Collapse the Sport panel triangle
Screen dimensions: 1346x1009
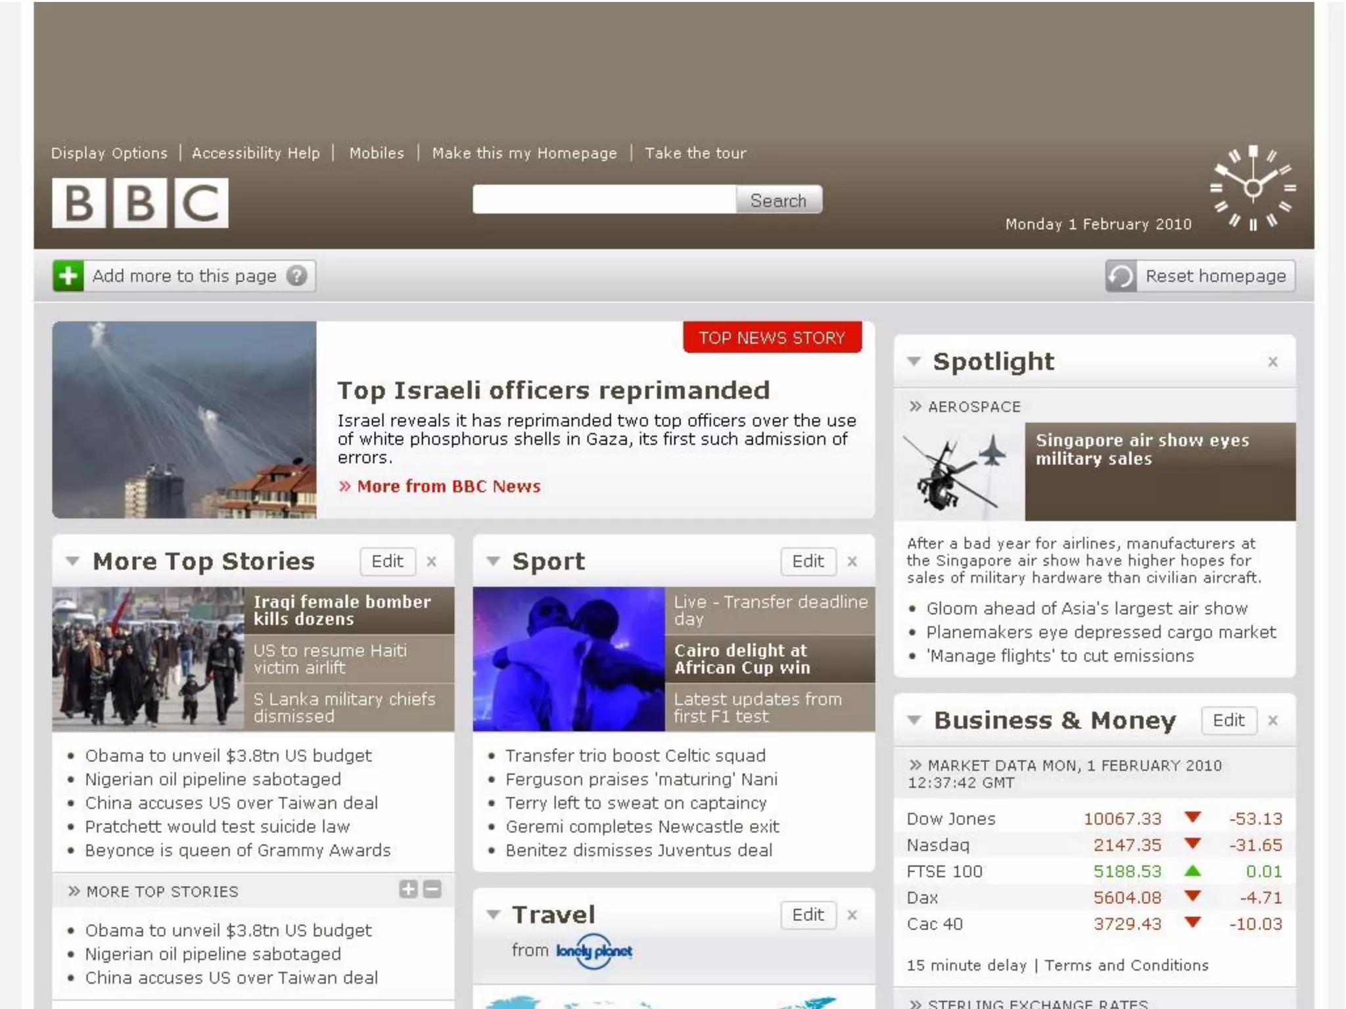[x=493, y=562]
